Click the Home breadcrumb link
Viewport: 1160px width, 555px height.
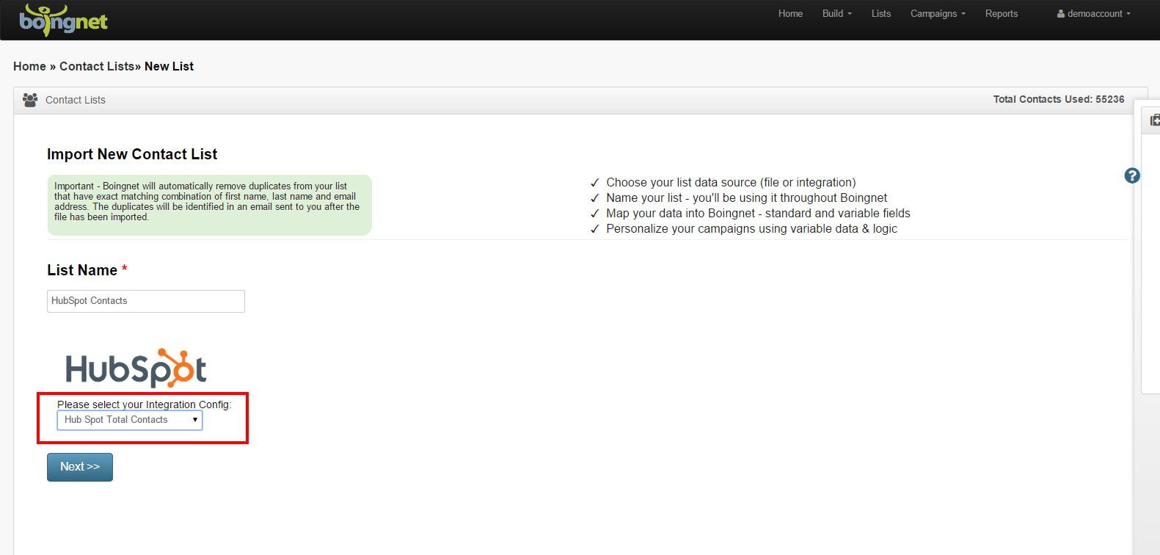[x=29, y=66]
